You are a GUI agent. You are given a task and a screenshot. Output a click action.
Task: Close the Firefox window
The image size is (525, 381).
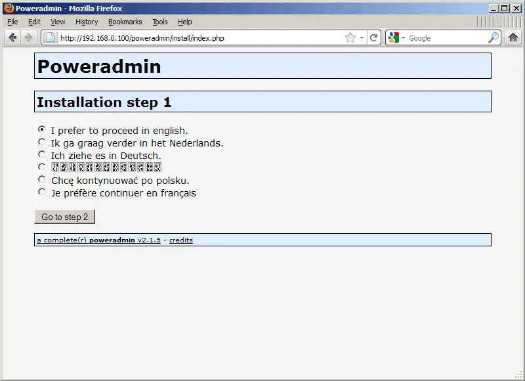coord(516,9)
